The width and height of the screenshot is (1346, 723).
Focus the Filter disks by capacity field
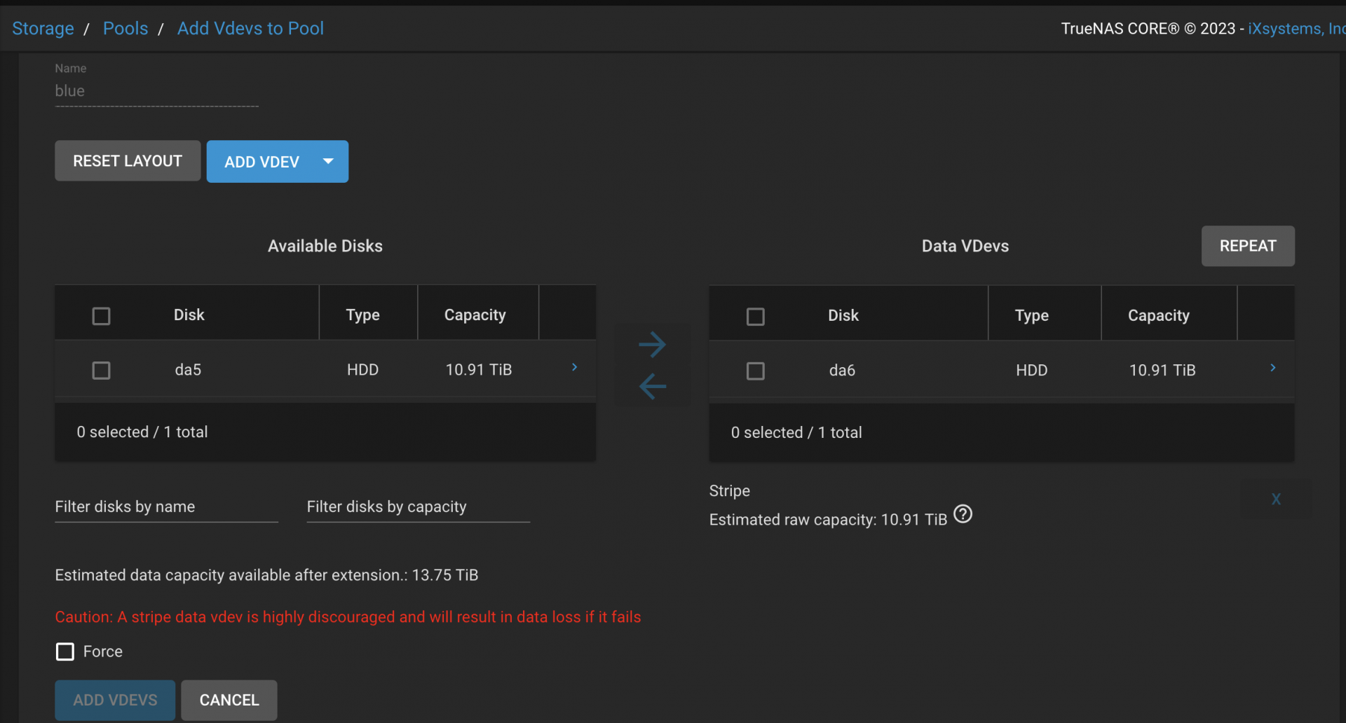click(419, 507)
